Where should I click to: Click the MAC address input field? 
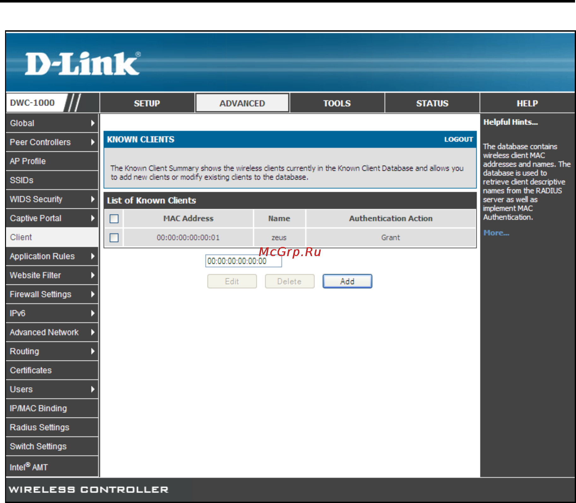tap(244, 261)
